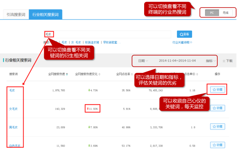Favorite the 男毛衣 row with 收藏
This screenshot has width=237, height=150.
(x=218, y=126)
